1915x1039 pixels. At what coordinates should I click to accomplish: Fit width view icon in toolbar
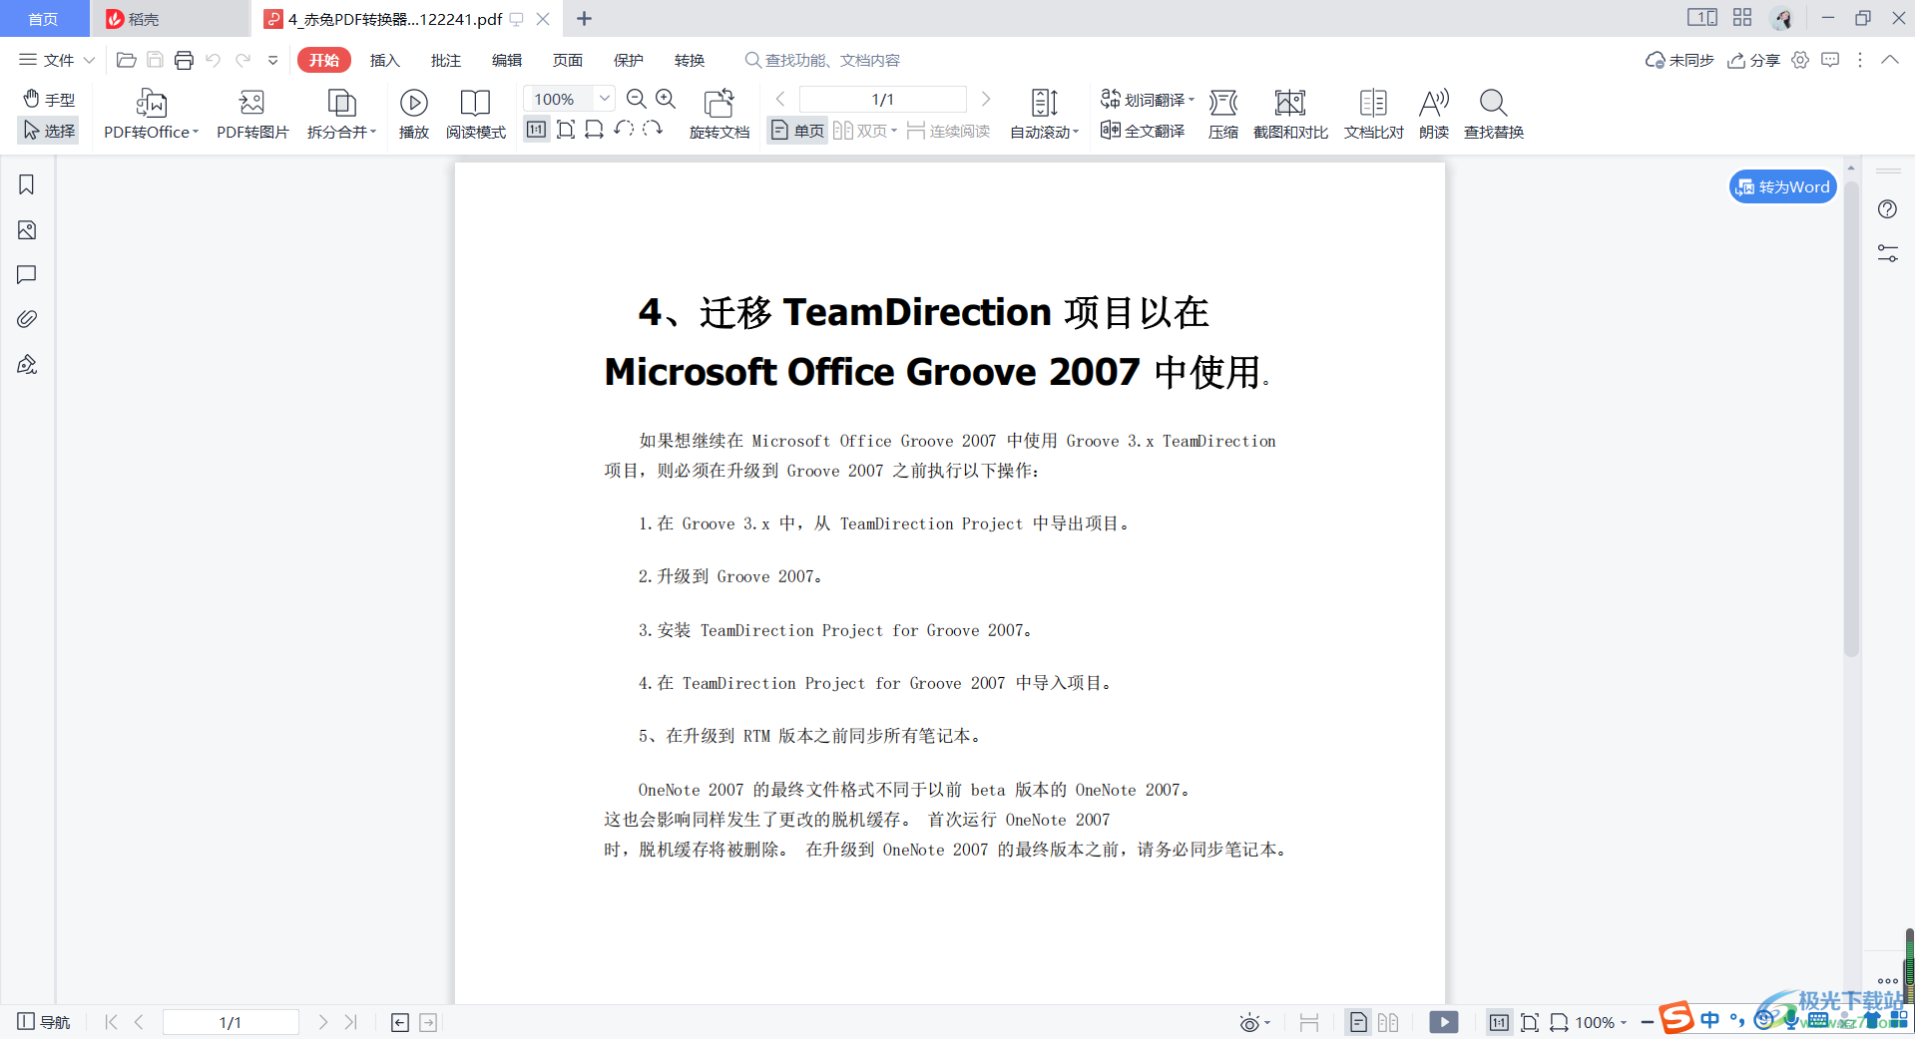pos(594,130)
